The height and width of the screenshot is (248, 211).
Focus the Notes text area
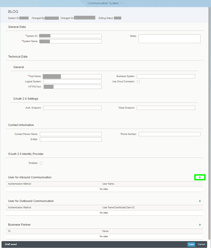(170, 39)
